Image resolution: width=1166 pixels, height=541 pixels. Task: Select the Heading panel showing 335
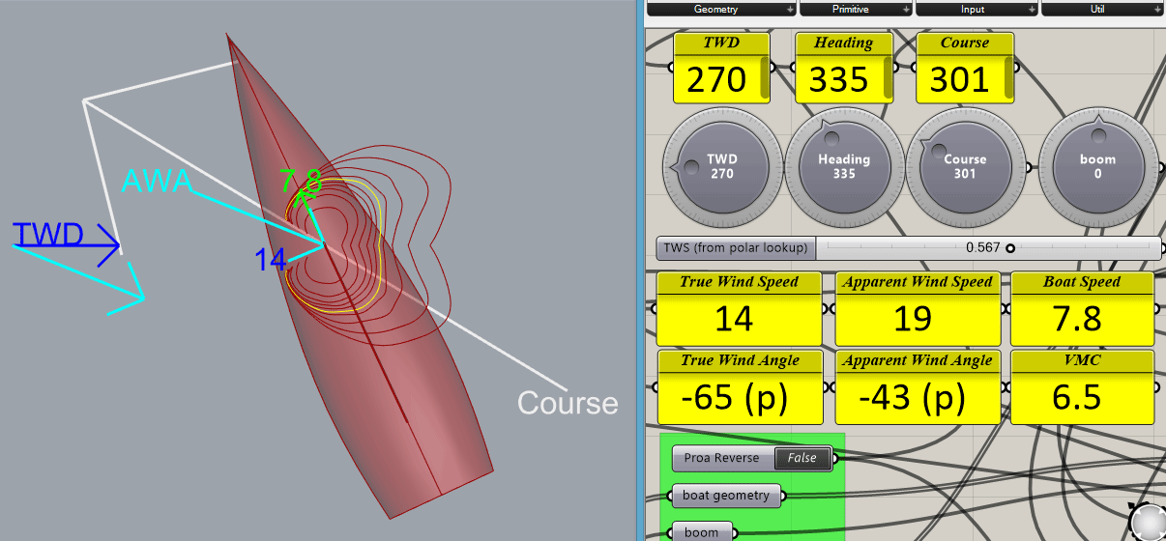tap(843, 69)
